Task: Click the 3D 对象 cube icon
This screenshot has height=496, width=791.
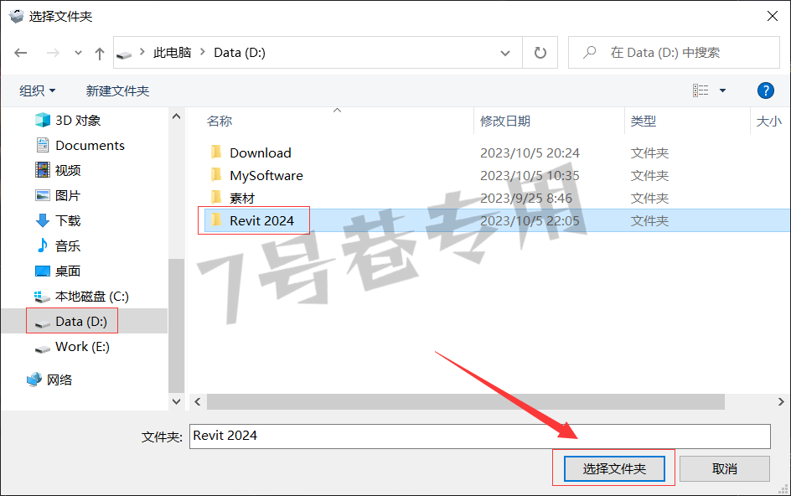Action: 43,120
